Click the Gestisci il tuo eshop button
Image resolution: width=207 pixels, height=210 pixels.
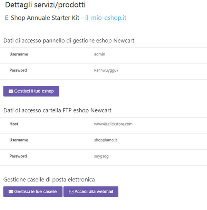31,91
